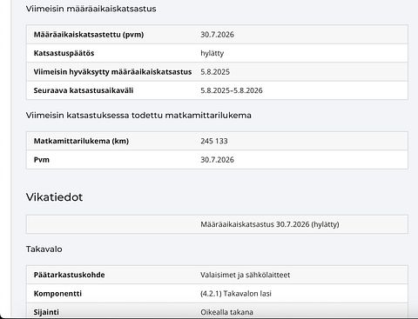Click the Komponentti label
The width and height of the screenshot is (418, 319).
tap(57, 294)
